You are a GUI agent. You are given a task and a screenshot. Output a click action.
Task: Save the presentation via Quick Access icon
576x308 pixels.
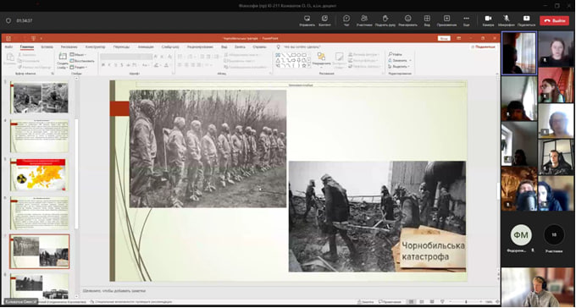(x=8, y=38)
